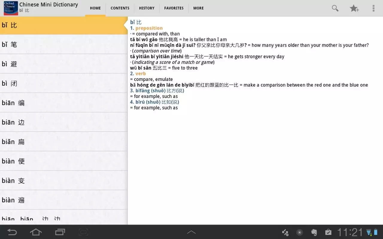The height and width of the screenshot is (239, 383).
Task: Click the 'tā yìtiān bǐ yìtiān jiéshi' example
Action: 207,56
